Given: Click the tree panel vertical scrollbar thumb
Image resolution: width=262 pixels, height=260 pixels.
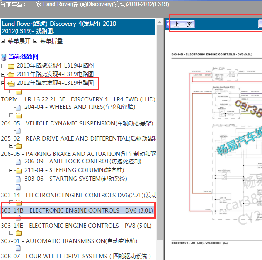Looking at the screenshot, I should pos(160,133).
